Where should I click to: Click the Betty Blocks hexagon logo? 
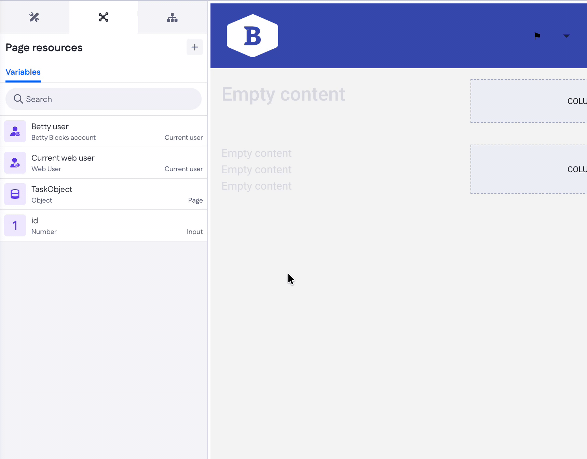pos(252,36)
